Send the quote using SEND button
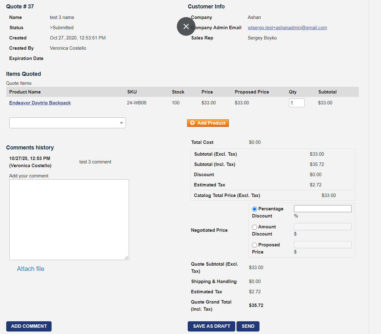This screenshot has height=334, width=381. click(248, 326)
